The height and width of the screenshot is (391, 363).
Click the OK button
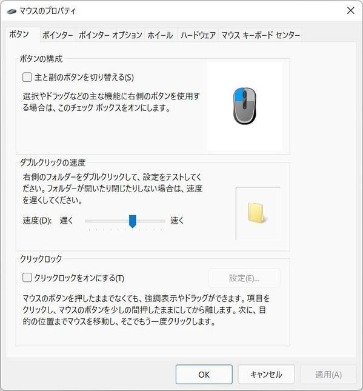[x=204, y=374]
